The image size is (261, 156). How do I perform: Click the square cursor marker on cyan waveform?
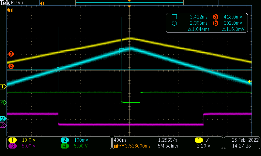tap(122, 51)
